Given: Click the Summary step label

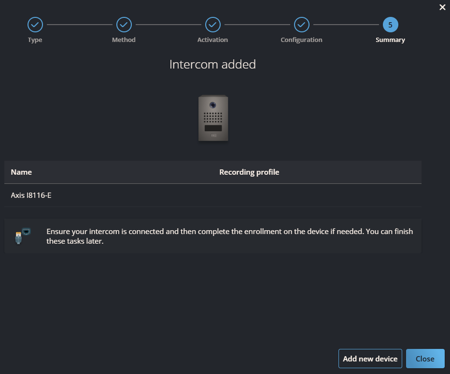Looking at the screenshot, I should 390,40.
